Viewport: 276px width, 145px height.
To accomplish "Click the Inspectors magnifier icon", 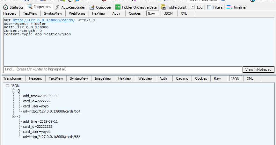I will pos(30,7).
